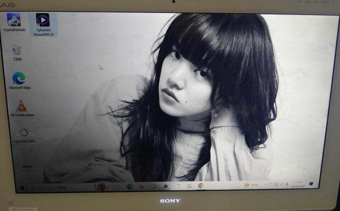Open the calendar by clicking 2024/03/07 clock
The width and height of the screenshot is (340, 211).
click(x=298, y=185)
